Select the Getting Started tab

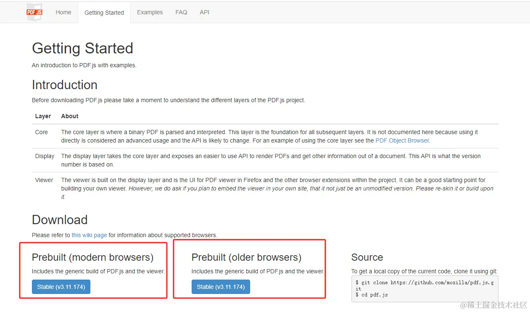pyautogui.click(x=104, y=13)
